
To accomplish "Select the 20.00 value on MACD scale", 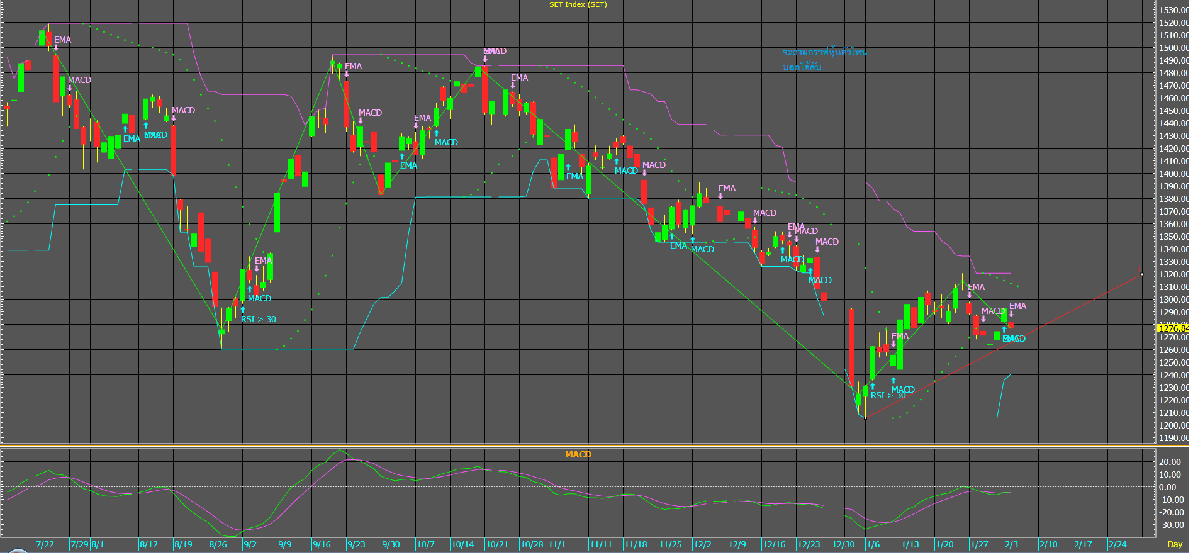I will 1170,462.
